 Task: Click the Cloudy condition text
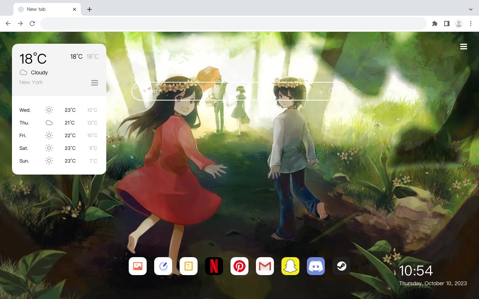click(x=39, y=73)
